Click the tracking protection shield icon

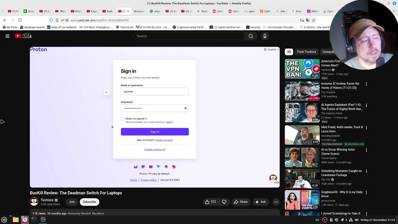(x=51, y=20)
